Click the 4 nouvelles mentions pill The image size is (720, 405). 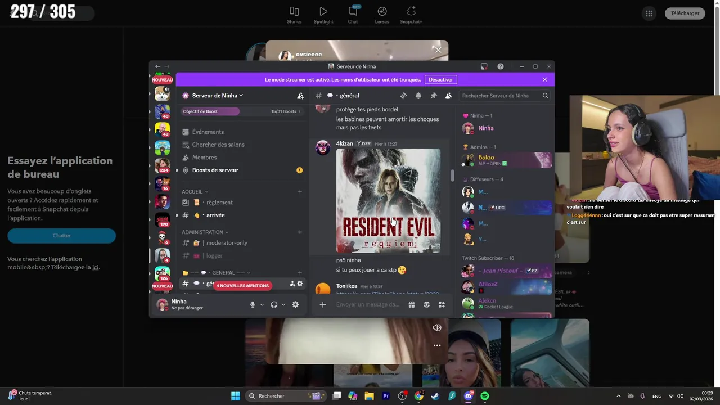click(242, 286)
